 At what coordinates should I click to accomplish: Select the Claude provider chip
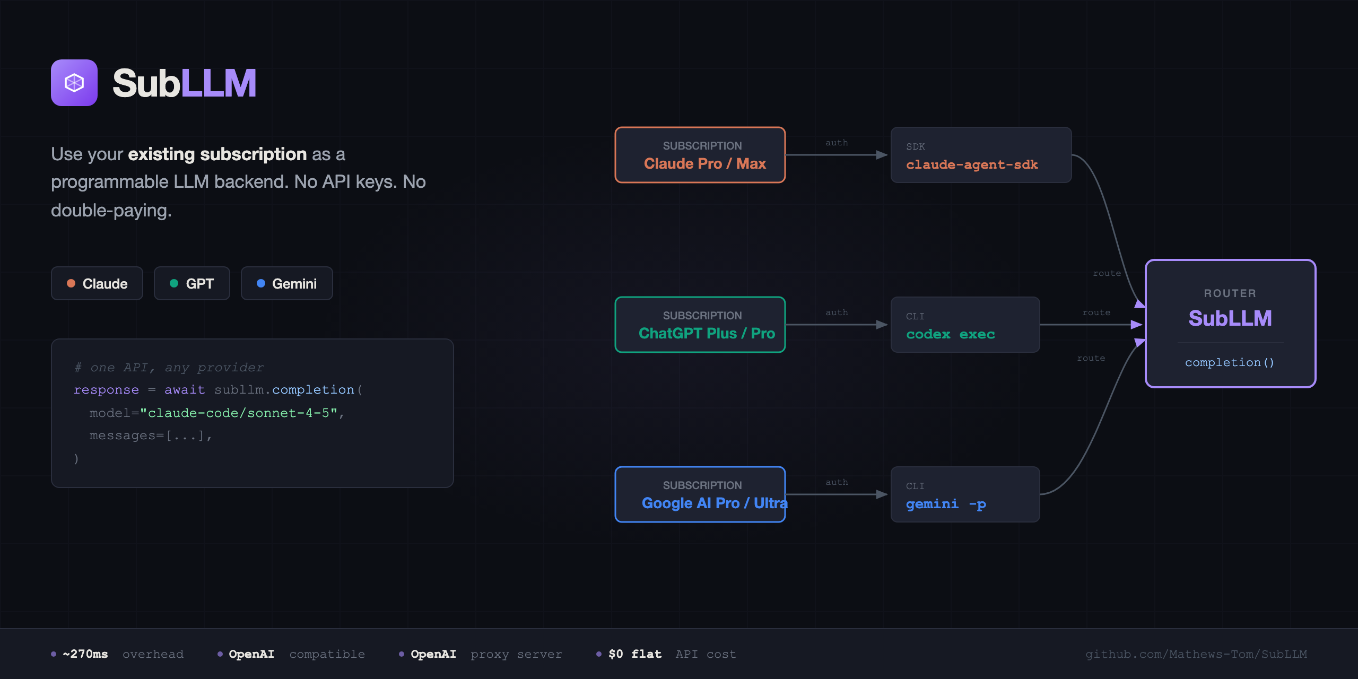[97, 283]
